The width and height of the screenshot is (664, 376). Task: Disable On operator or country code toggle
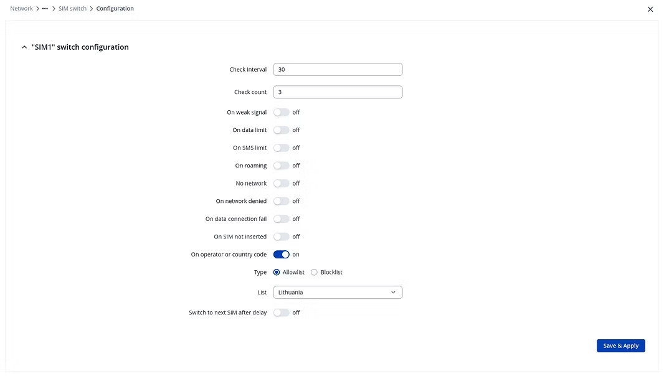(282, 255)
